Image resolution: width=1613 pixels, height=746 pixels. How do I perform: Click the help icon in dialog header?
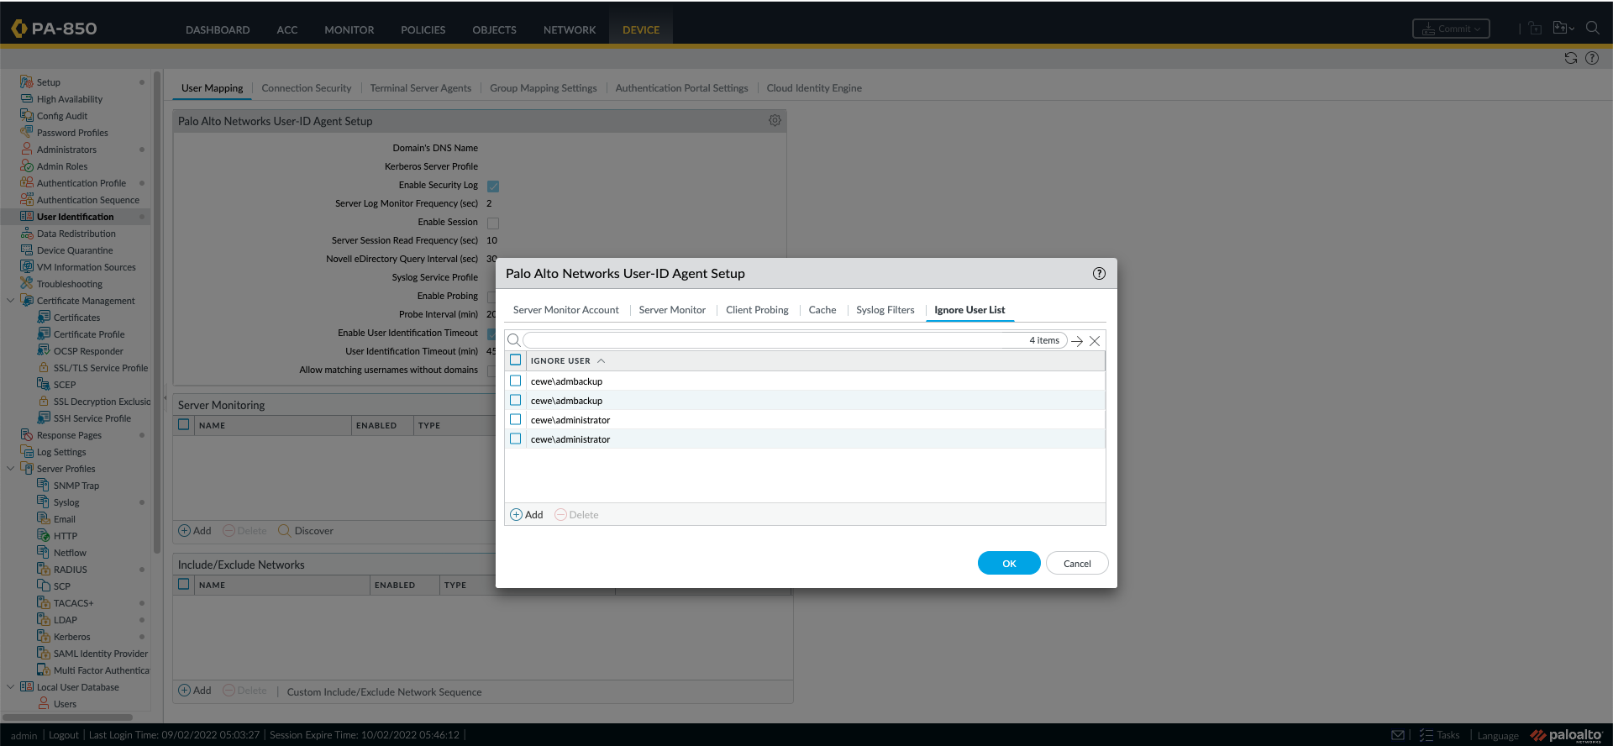tap(1099, 274)
